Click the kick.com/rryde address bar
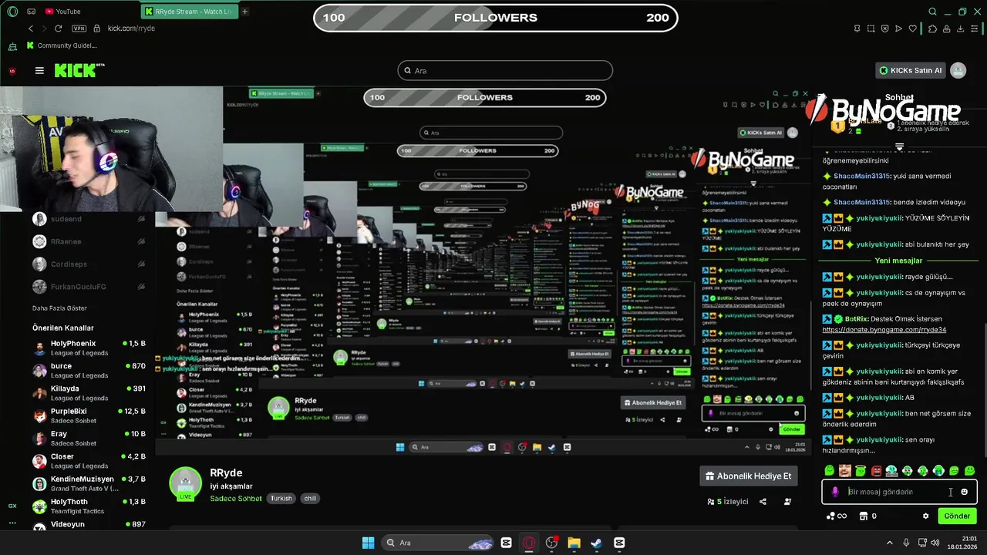The height and width of the screenshot is (555, 987). [131, 29]
